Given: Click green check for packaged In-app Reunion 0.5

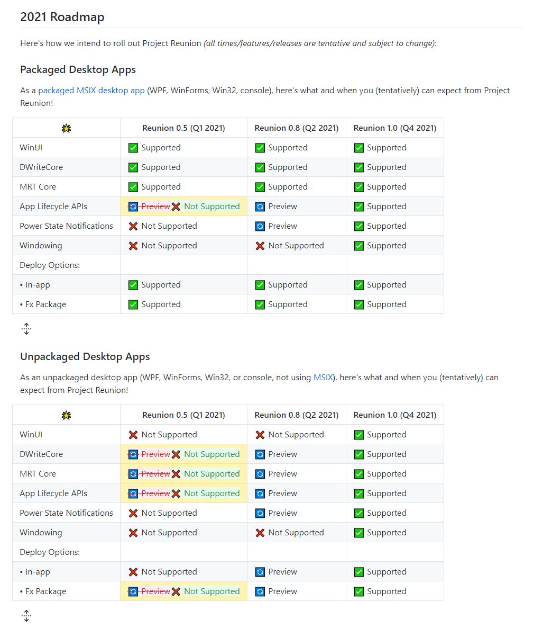Looking at the screenshot, I should (133, 285).
